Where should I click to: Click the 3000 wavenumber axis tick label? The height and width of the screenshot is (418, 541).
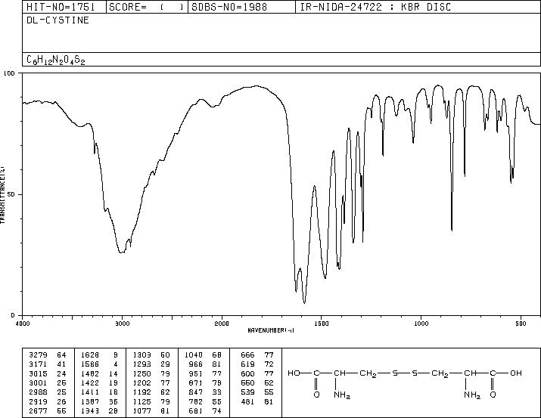122,324
